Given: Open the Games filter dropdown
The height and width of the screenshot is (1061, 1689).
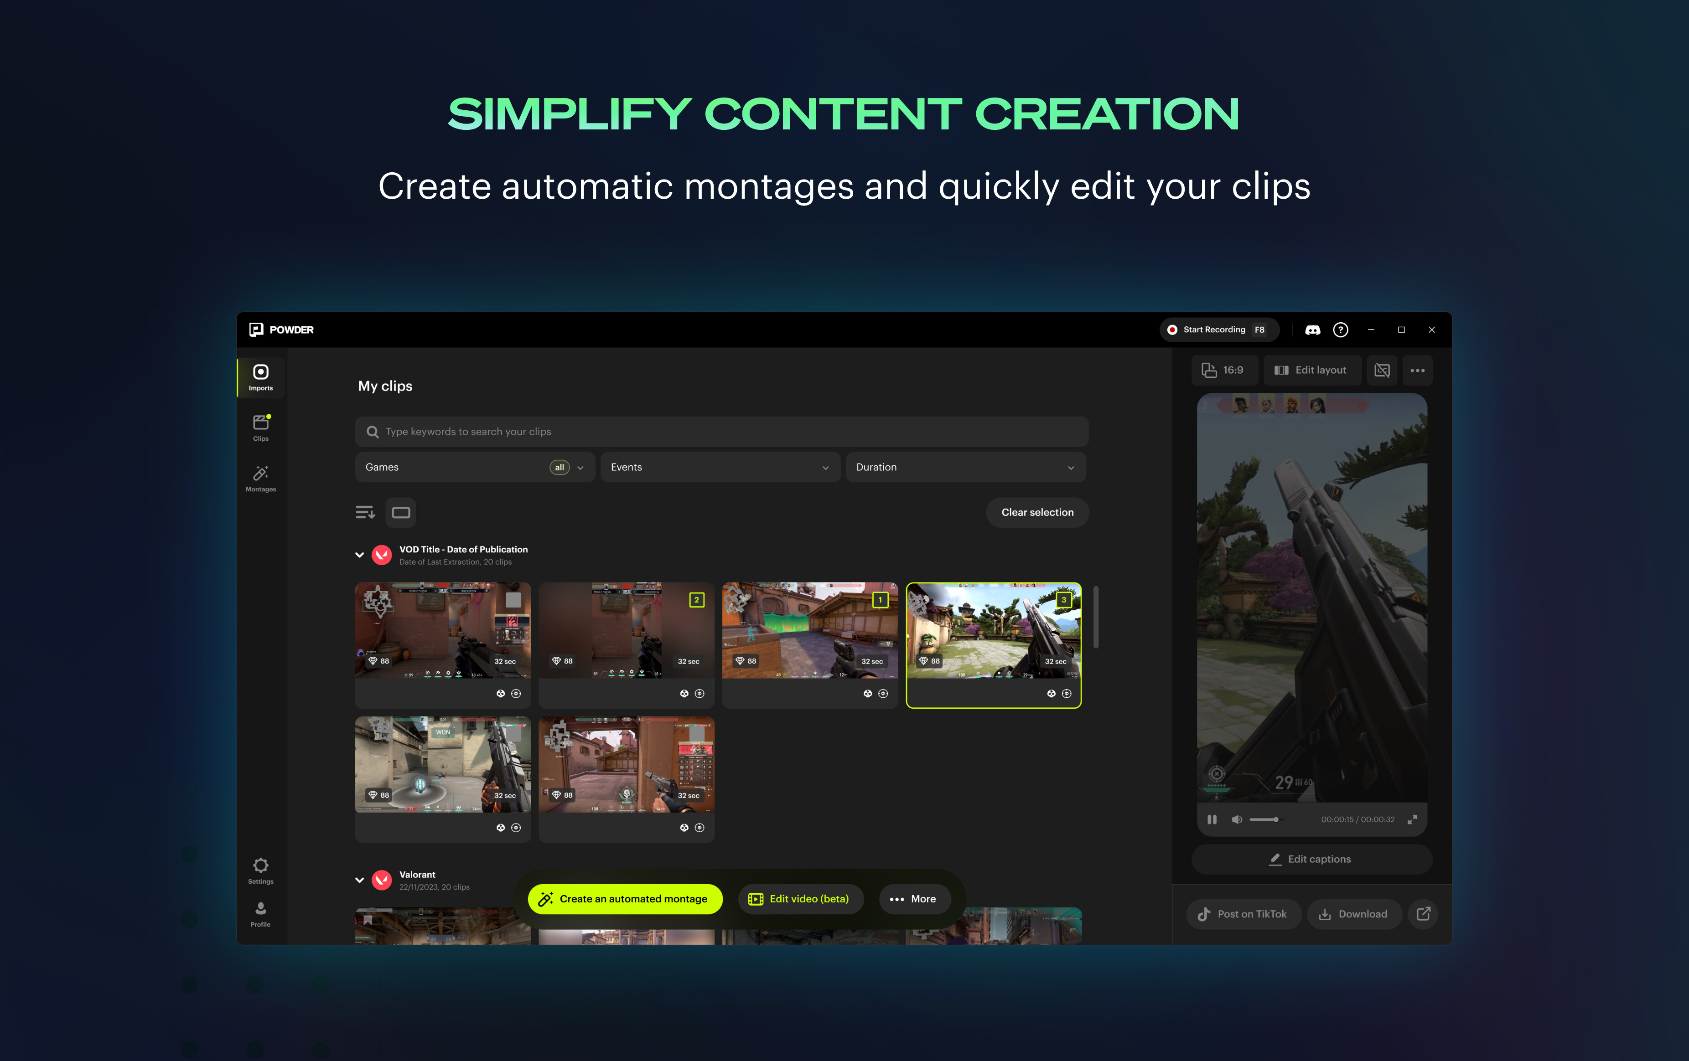Looking at the screenshot, I should click(474, 466).
